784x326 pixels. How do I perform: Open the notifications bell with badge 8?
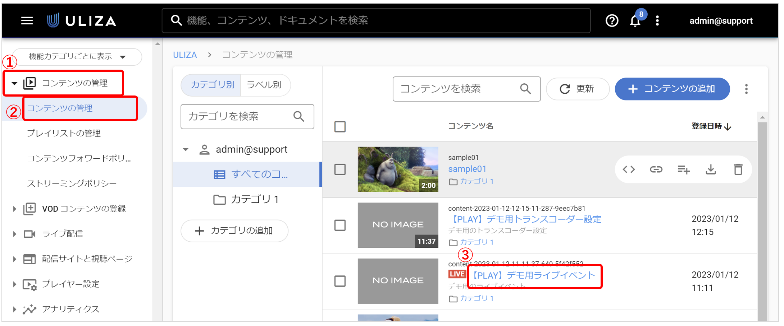click(x=635, y=20)
